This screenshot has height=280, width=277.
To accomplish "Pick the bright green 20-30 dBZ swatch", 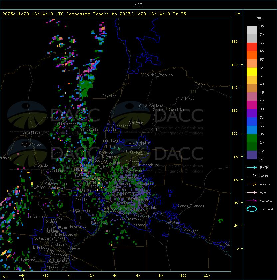I will 252,138.
